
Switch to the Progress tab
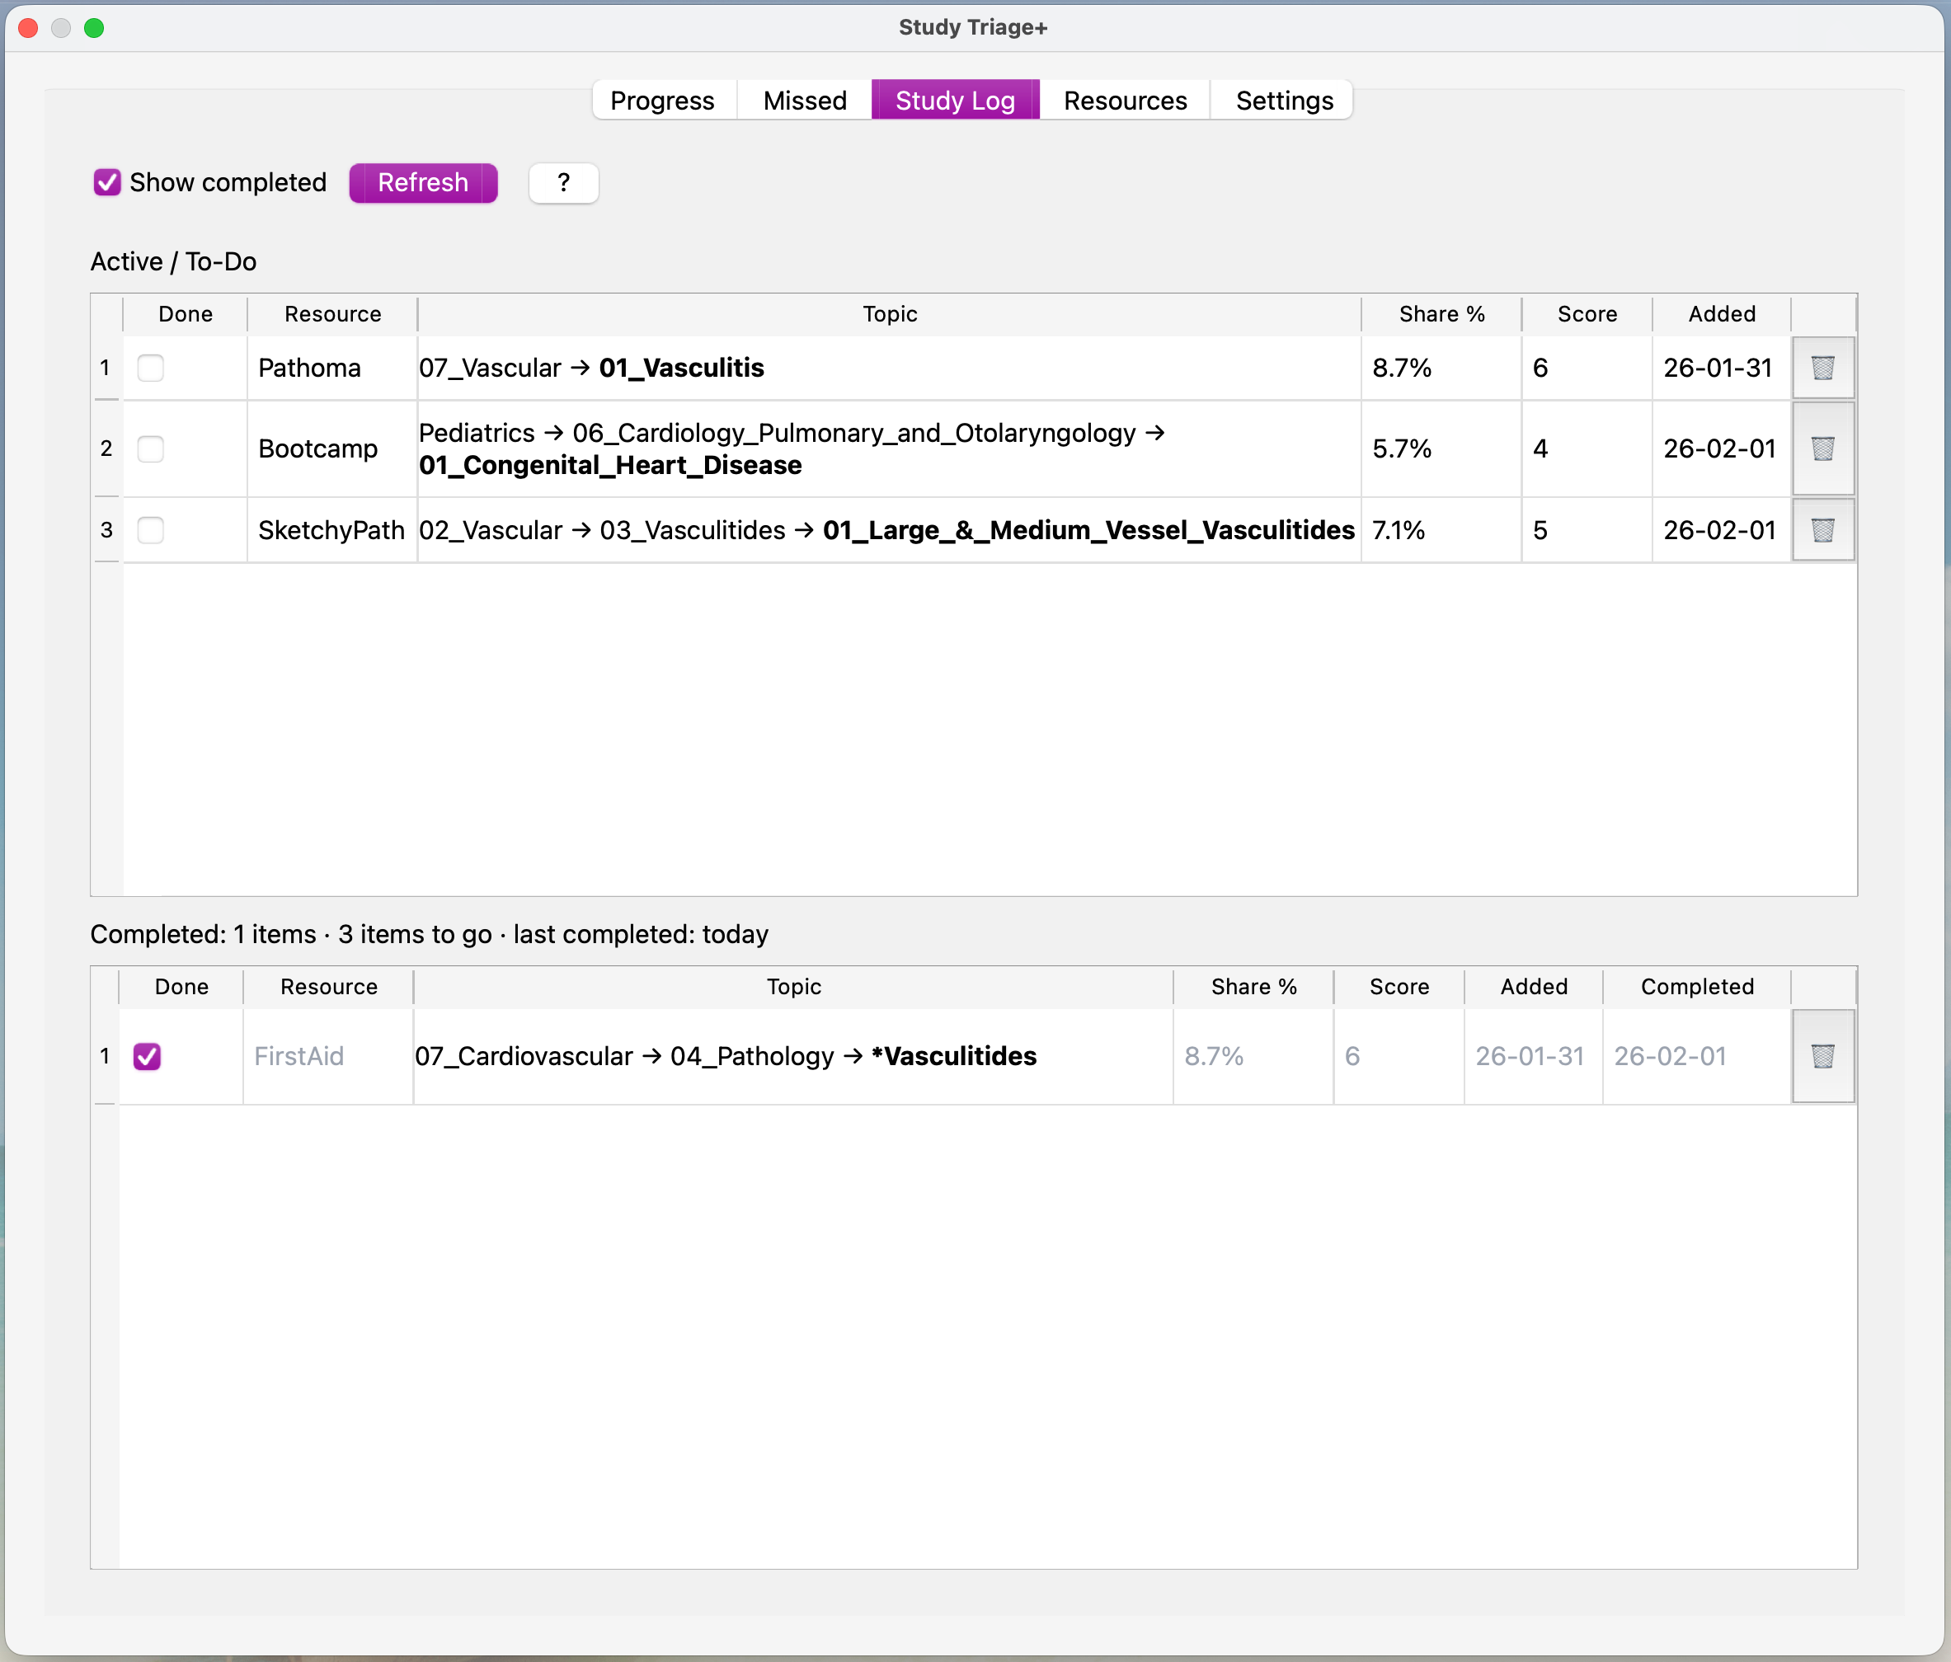(663, 100)
